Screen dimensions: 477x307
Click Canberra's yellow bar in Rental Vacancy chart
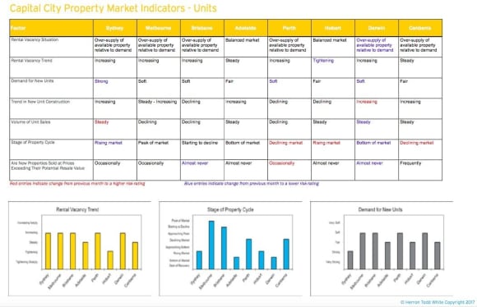coord(135,255)
